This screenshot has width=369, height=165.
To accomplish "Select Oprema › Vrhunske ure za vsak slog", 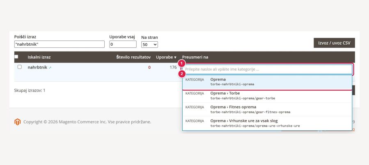I will pyautogui.click(x=267, y=123).
